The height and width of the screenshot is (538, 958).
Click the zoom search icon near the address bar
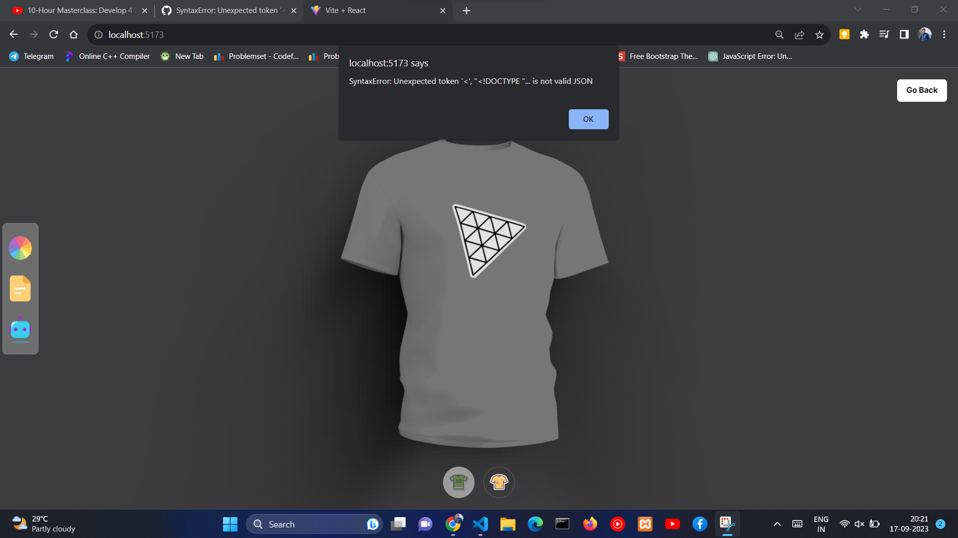tap(779, 35)
